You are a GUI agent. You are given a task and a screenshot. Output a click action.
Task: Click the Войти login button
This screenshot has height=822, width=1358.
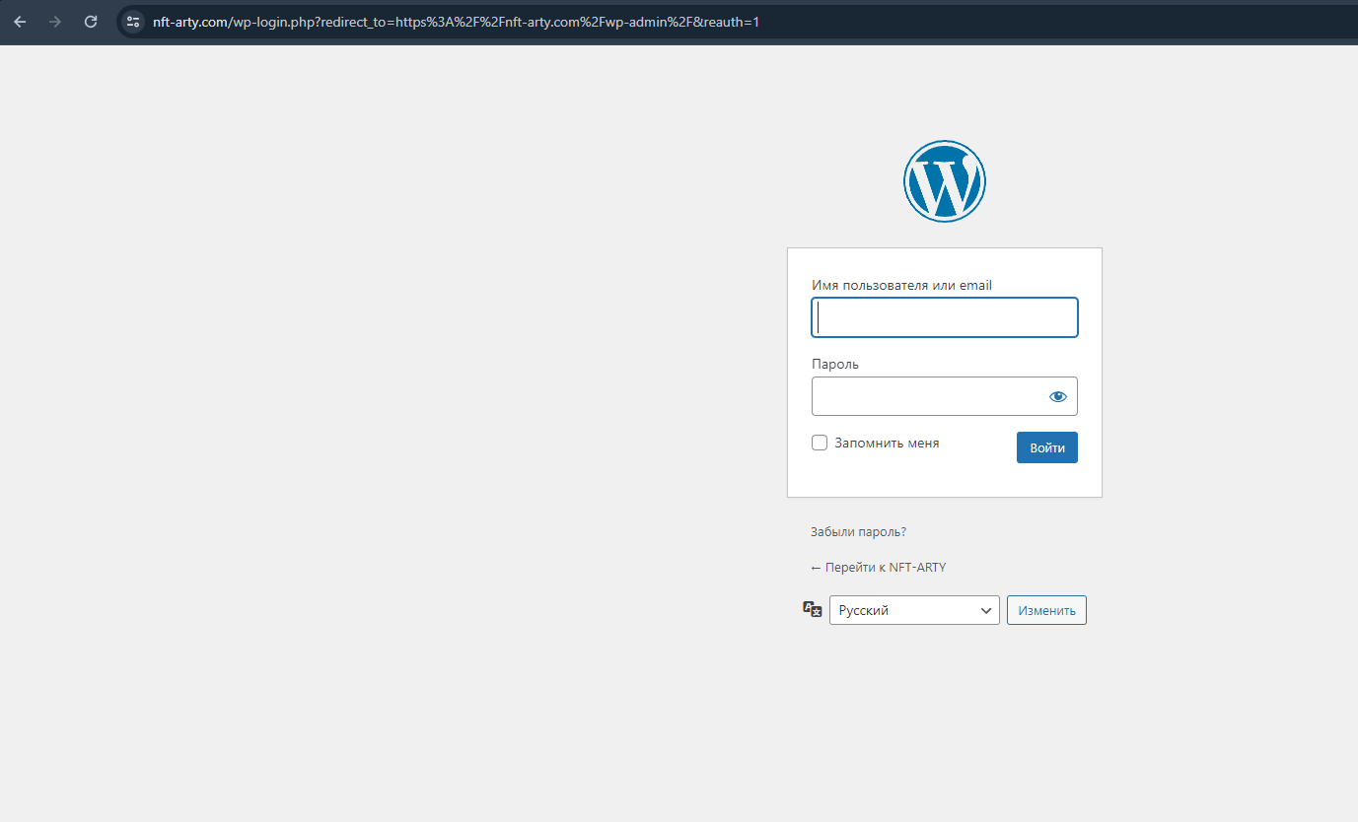1047,447
